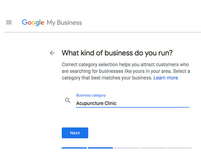
Task: Open the hamburger main menu
Action: pos(9,22)
